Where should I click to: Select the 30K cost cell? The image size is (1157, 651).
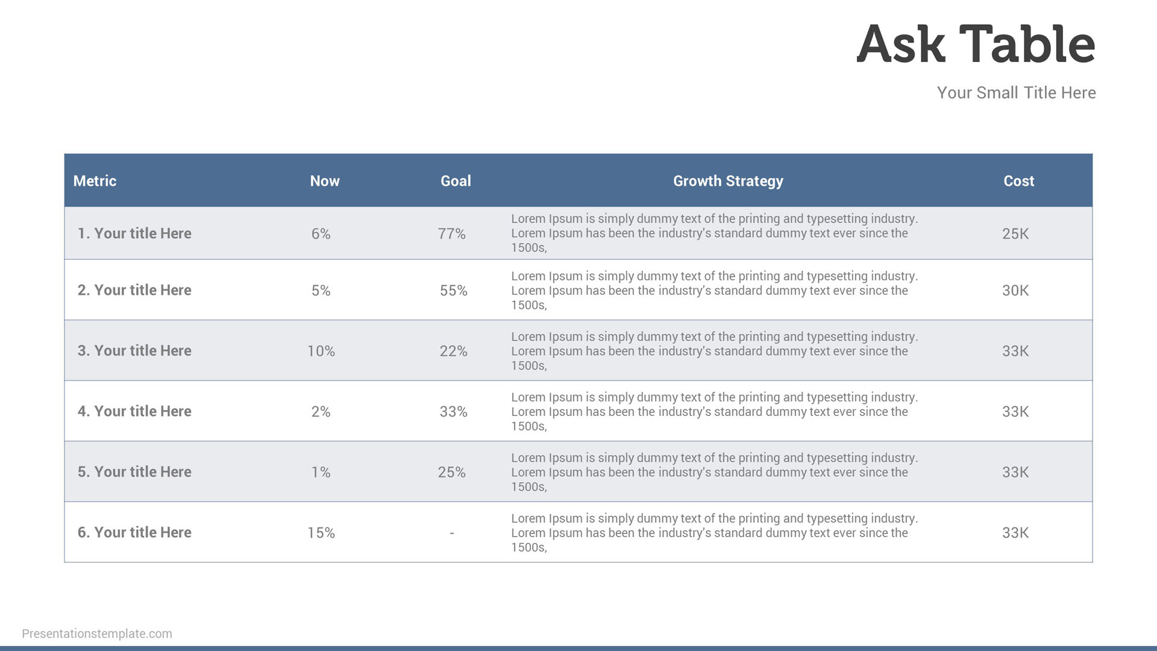(1015, 291)
